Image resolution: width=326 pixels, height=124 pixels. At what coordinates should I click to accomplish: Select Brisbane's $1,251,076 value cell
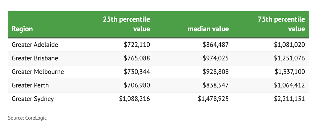[x=289, y=58]
